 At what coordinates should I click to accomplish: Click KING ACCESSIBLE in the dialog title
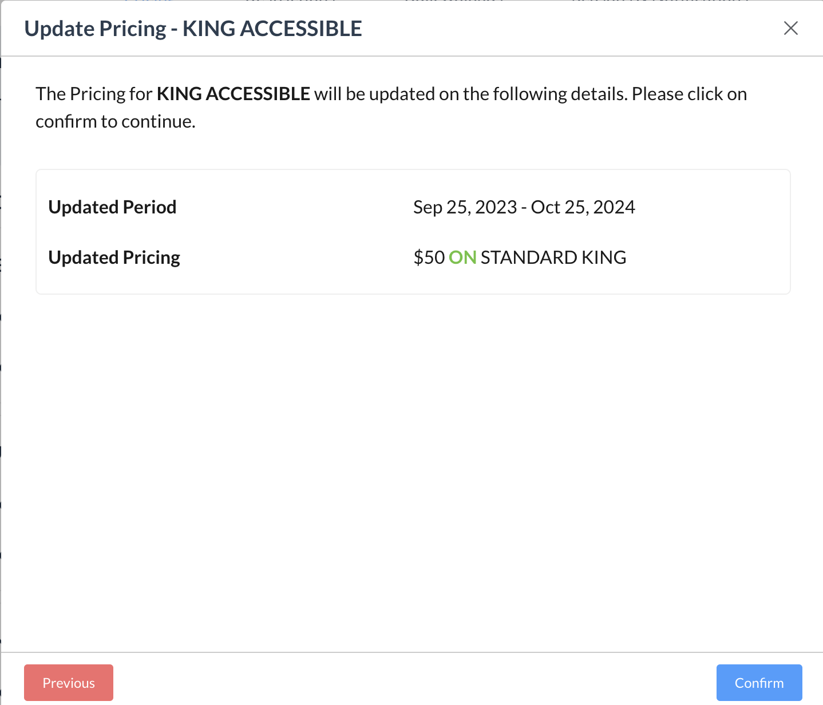(x=272, y=29)
